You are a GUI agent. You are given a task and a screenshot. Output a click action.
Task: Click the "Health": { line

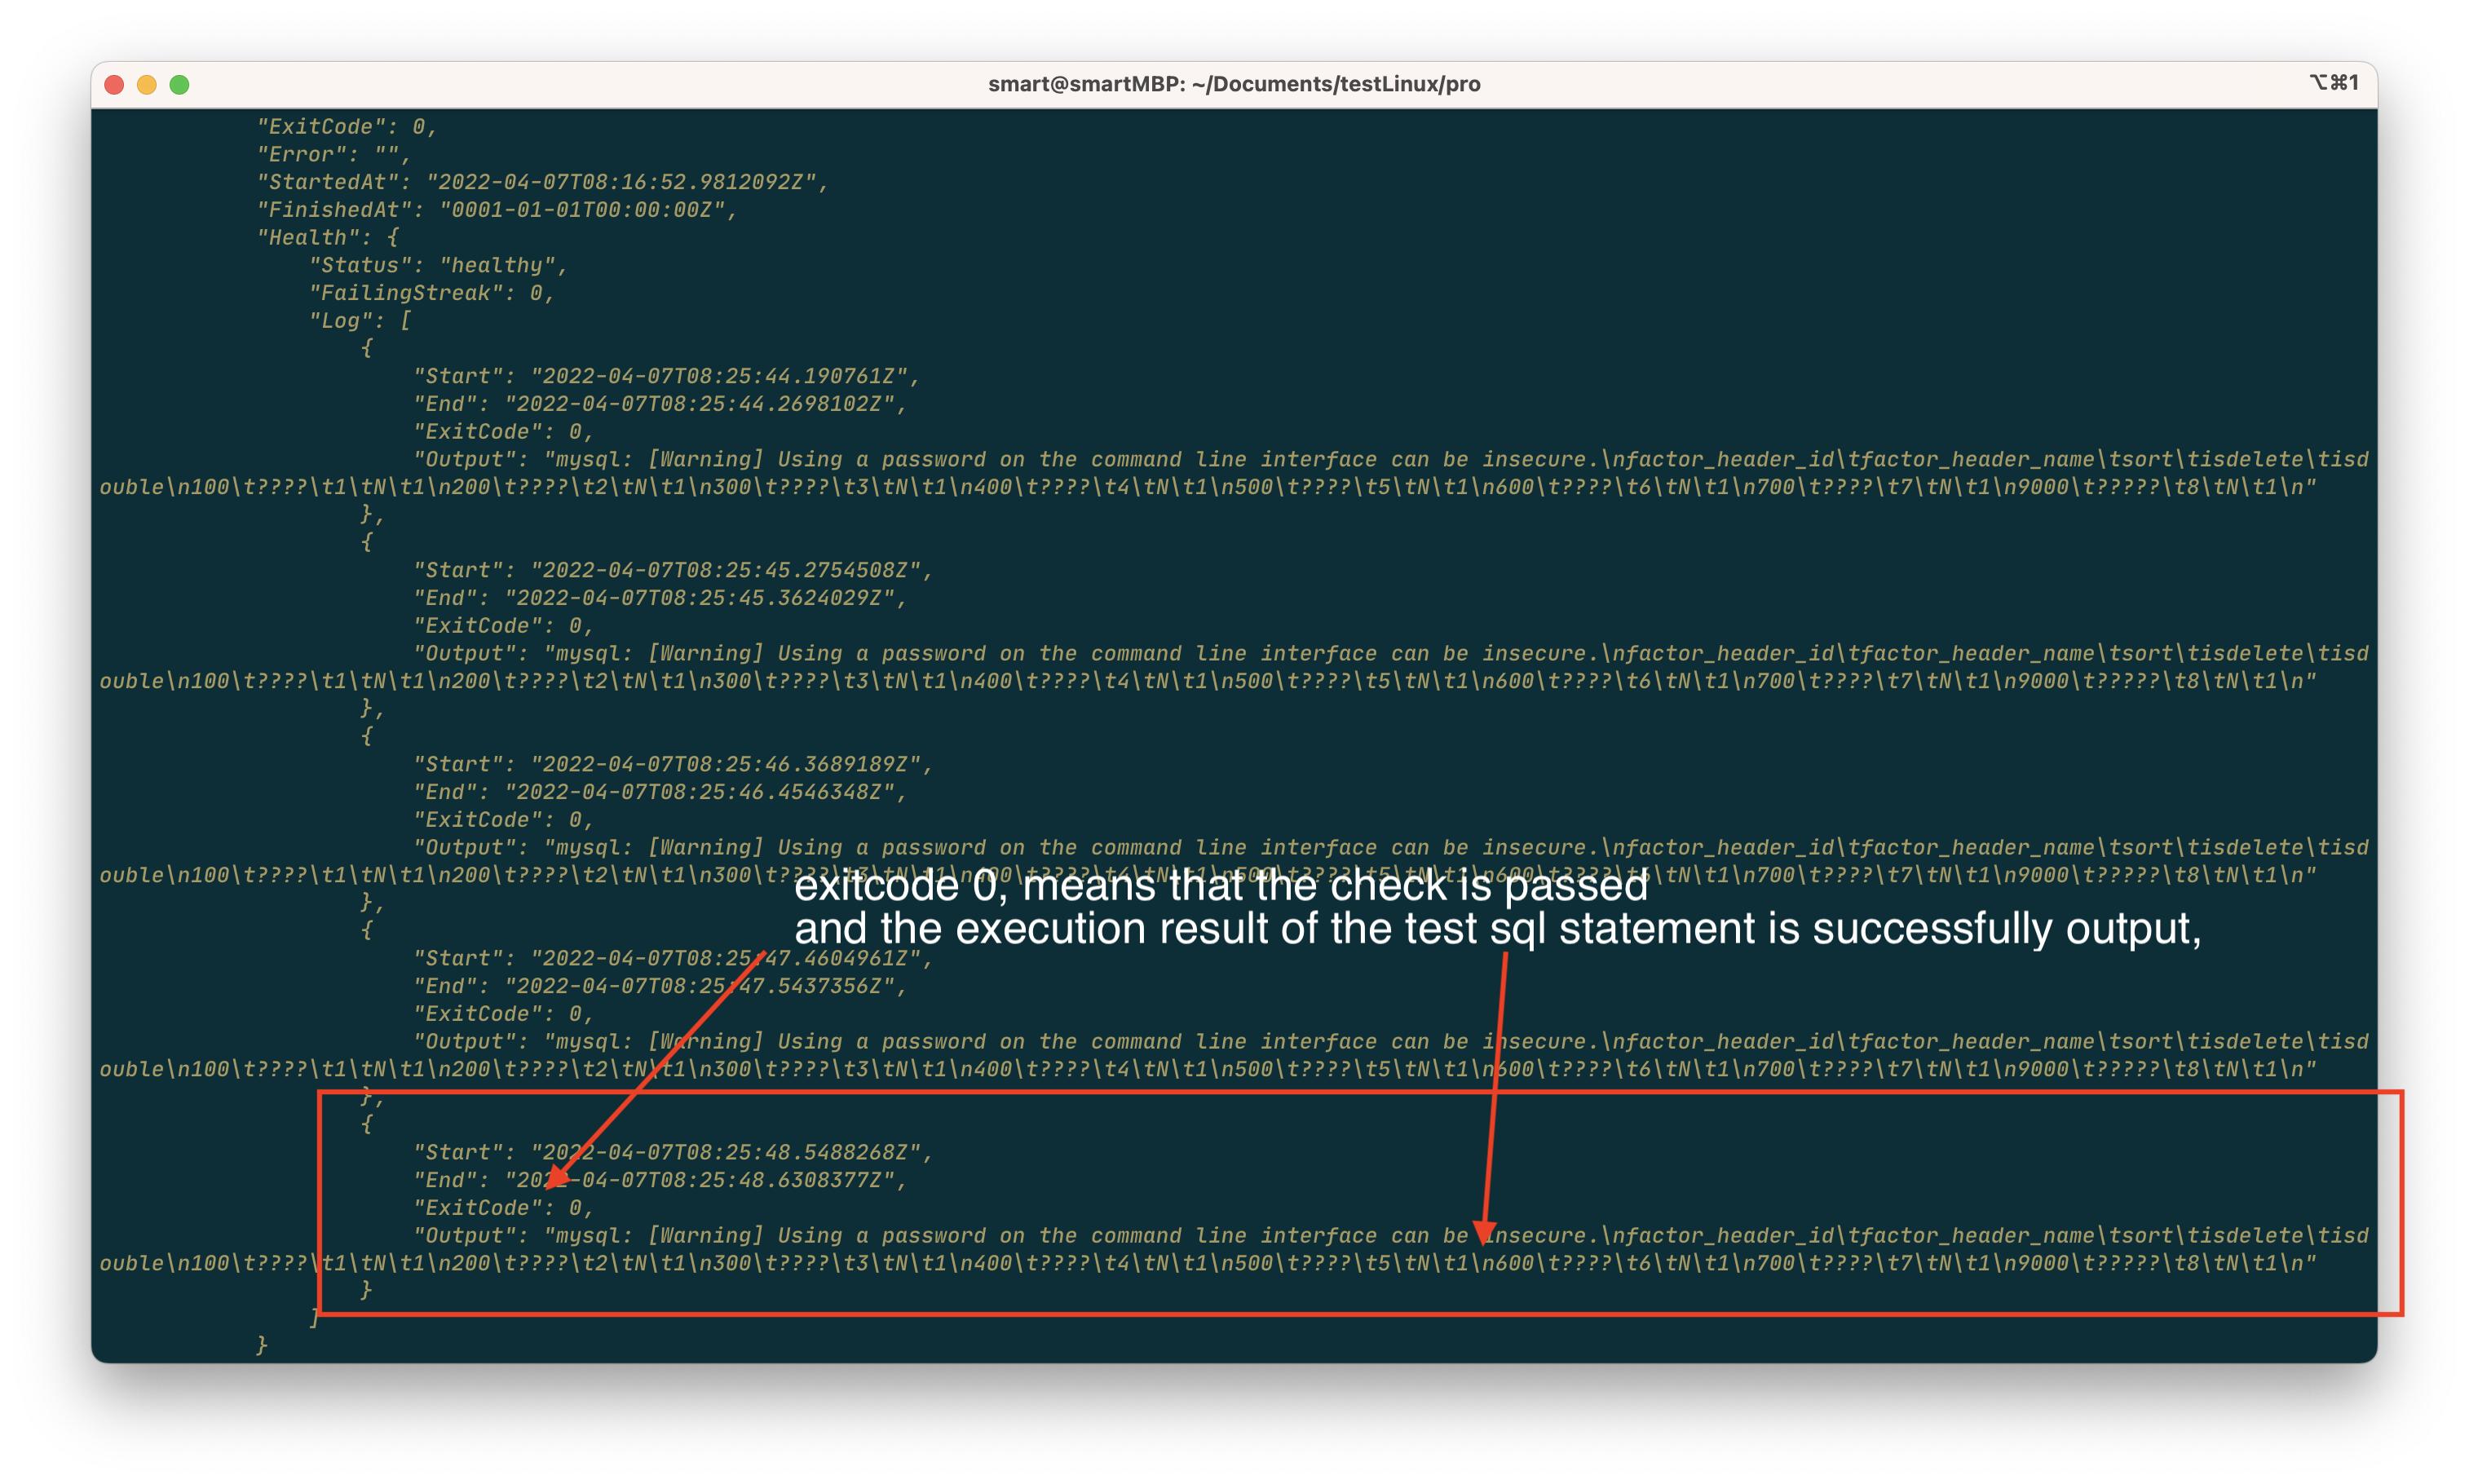(328, 238)
